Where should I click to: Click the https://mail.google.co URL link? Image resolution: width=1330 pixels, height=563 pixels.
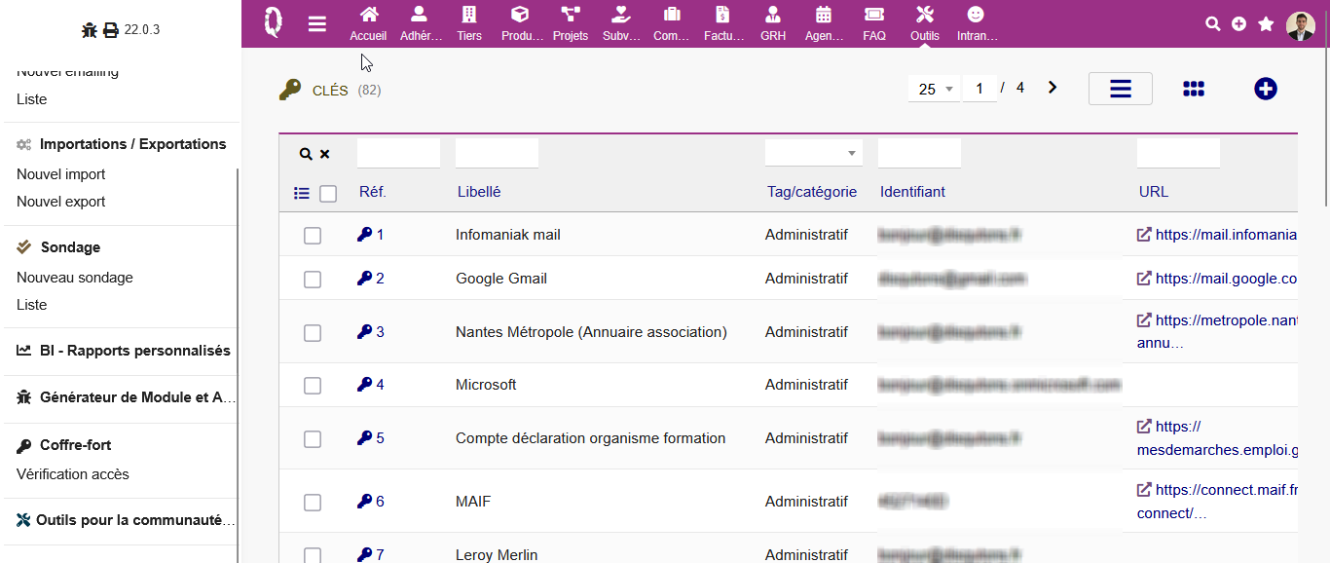(x=1226, y=279)
